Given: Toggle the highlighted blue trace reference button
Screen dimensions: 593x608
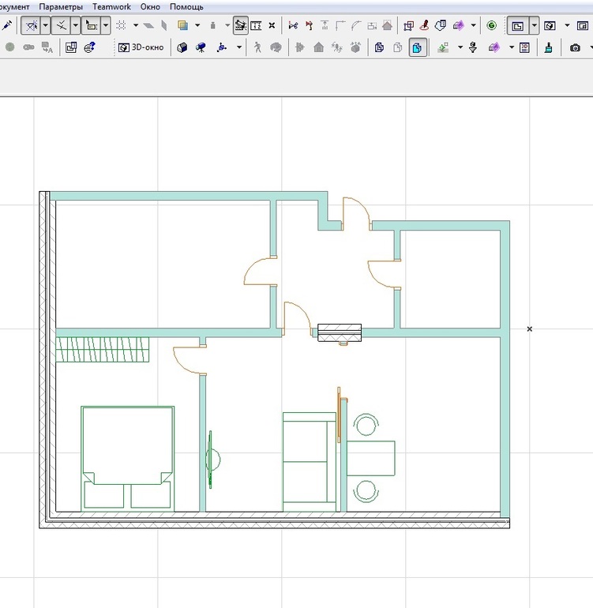Looking at the screenshot, I should click(x=416, y=47).
